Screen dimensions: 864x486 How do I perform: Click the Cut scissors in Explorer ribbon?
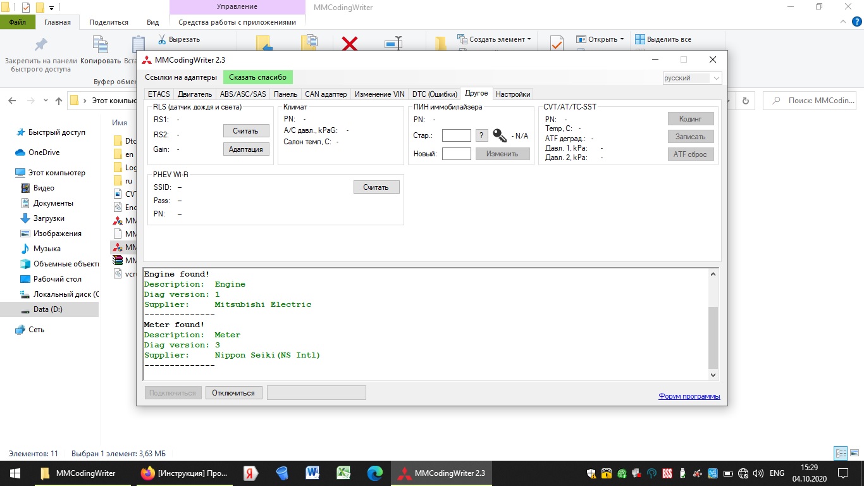[x=162, y=39]
